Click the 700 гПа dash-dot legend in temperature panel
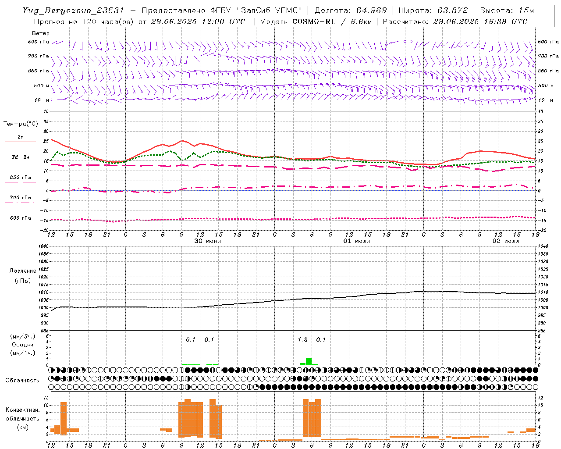 [20, 198]
